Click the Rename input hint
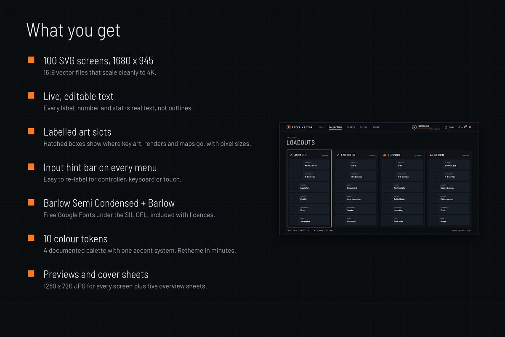 click(x=318, y=230)
